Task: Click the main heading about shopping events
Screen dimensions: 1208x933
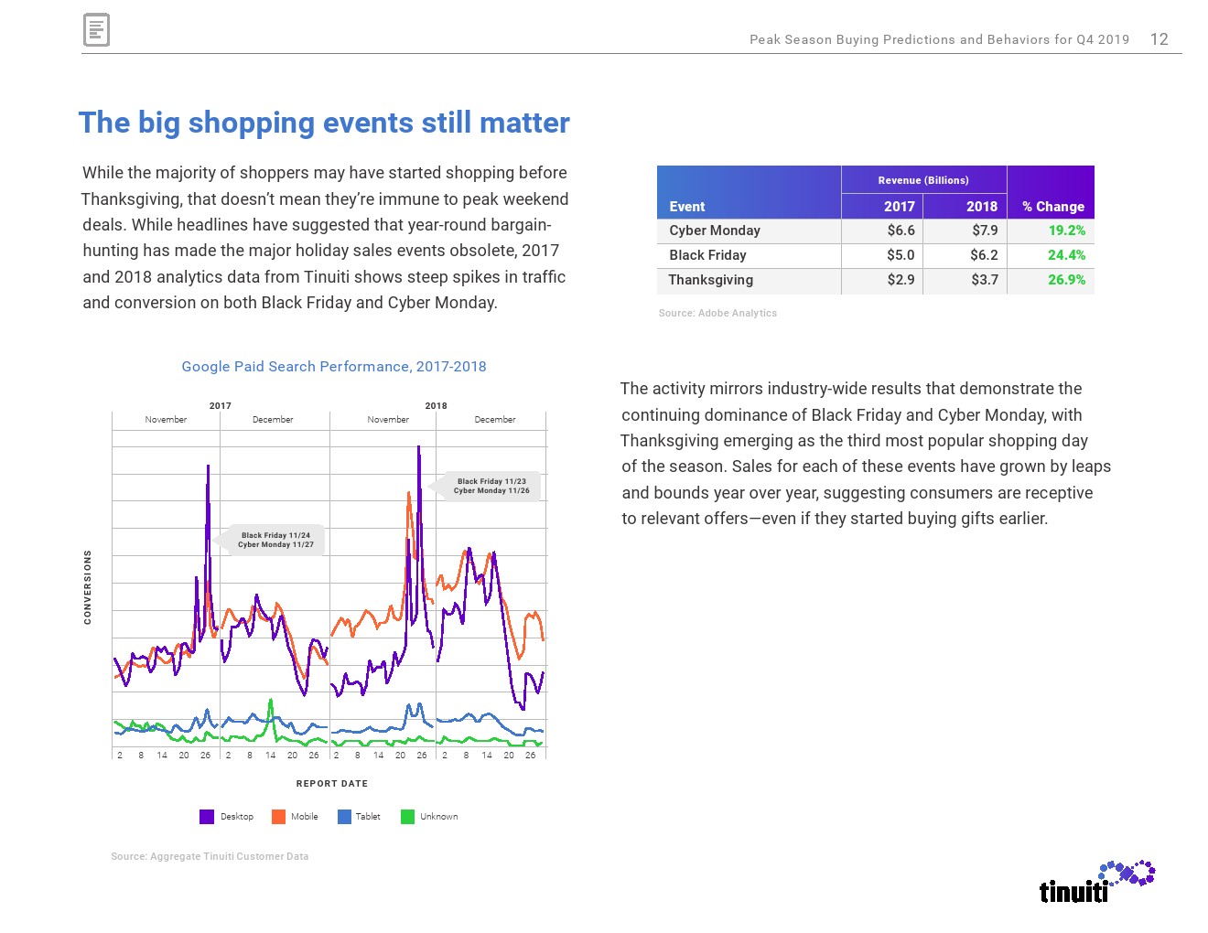Action: click(x=324, y=123)
